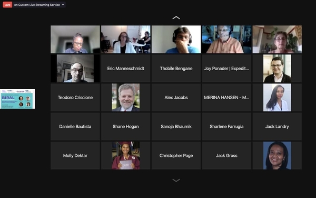Click the Alex Jacobs participant tile
Viewport: 316px width, 198px height.
click(x=176, y=97)
